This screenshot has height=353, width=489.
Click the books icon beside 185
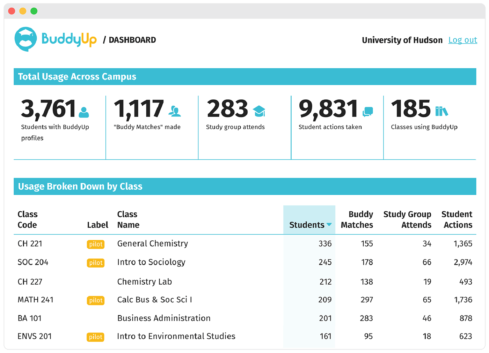tap(441, 111)
